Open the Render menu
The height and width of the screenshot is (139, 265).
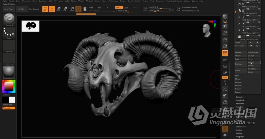click(x=123, y=1)
